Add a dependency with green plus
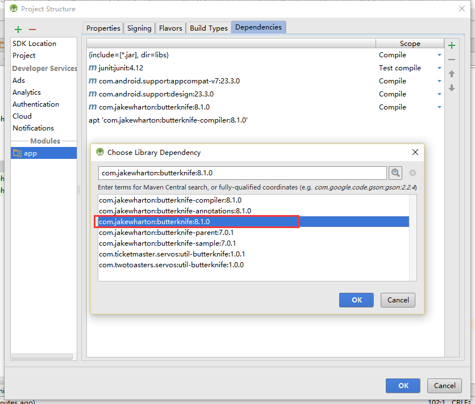This screenshot has width=475, height=404. [452, 45]
